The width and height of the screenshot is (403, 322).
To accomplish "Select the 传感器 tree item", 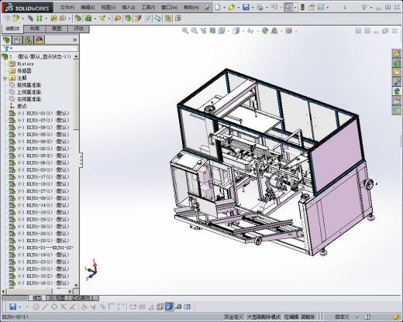I will tap(24, 70).
